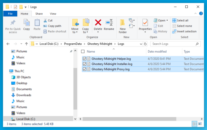This screenshot has width=207, height=130.
Task: Click the search magnifier icon
Action: (197, 44)
